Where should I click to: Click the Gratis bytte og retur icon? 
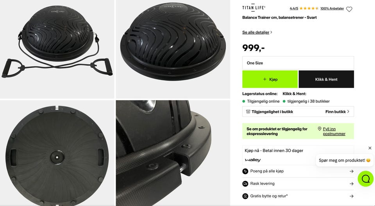(245, 196)
